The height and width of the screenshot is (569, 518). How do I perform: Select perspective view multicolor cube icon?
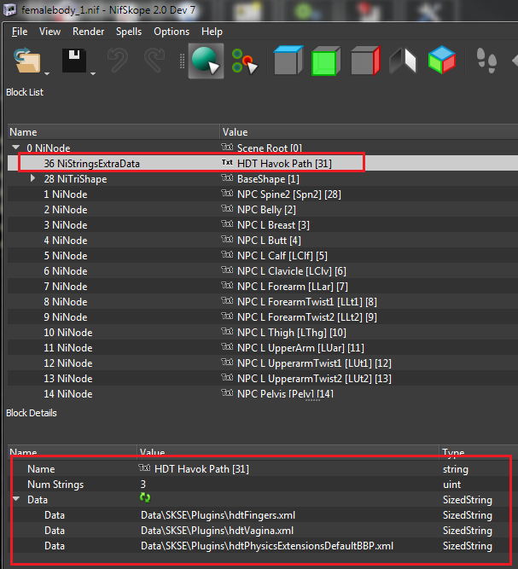click(442, 60)
